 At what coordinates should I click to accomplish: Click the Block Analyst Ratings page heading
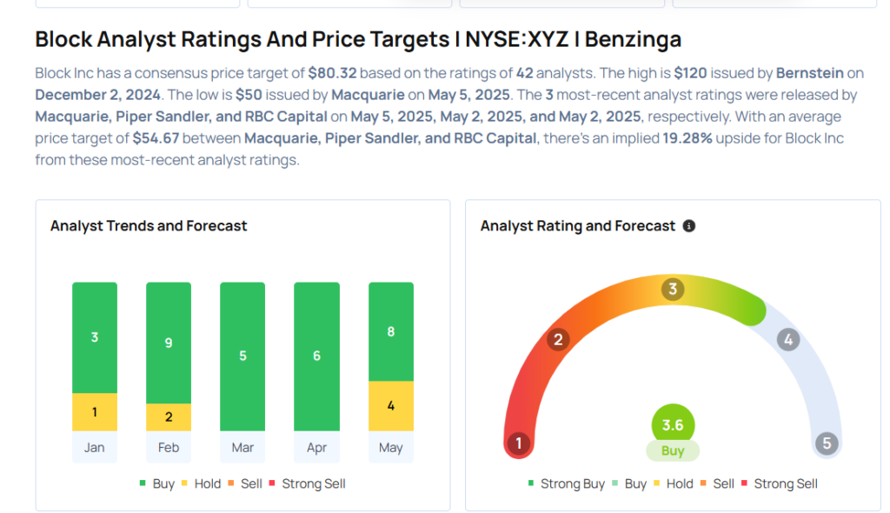point(358,39)
